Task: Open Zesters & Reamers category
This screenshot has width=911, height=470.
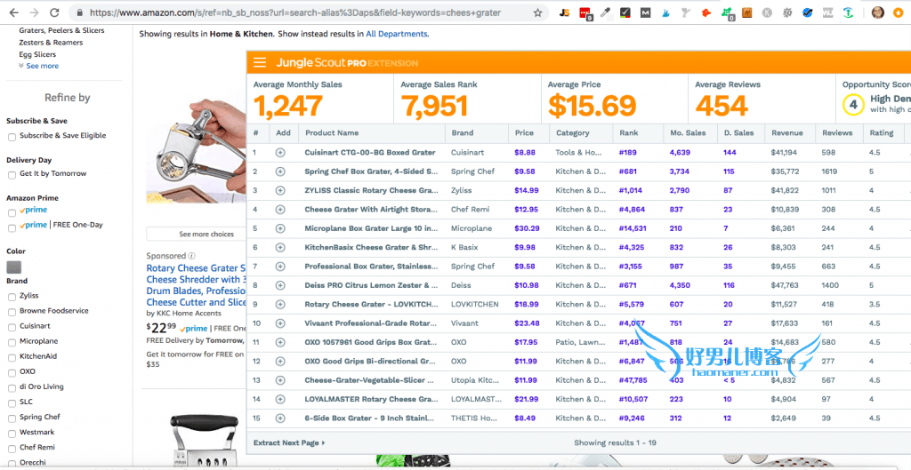Action: point(51,43)
